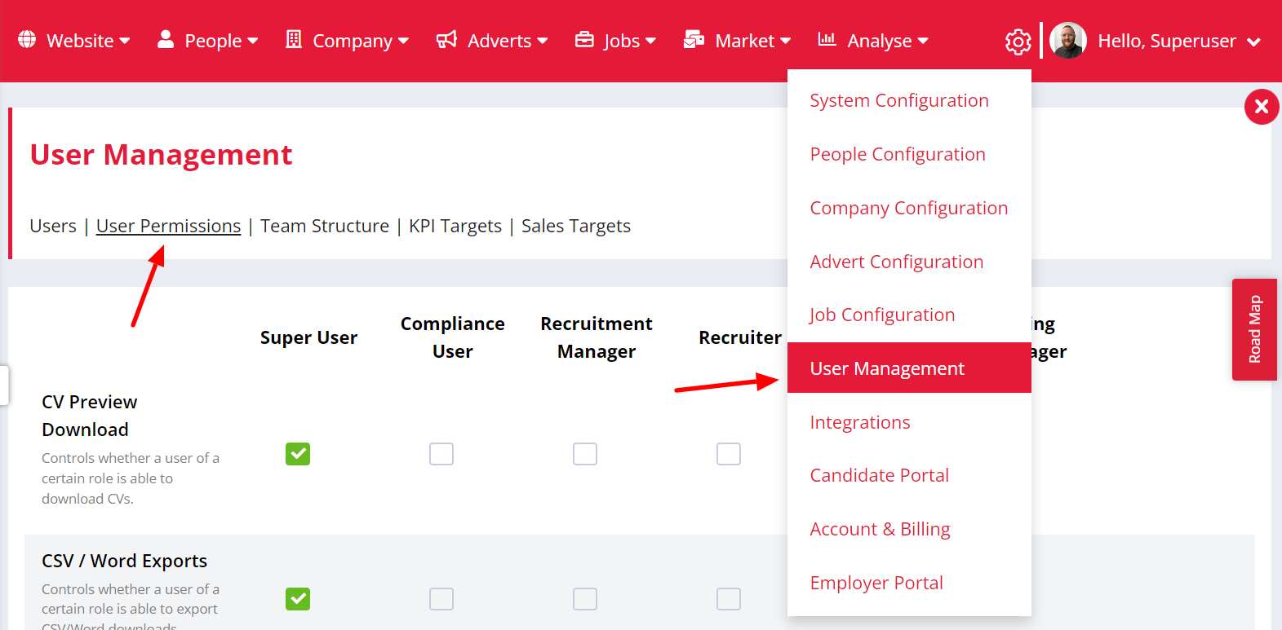The image size is (1282, 630).
Task: Switch to the Team Structure tab
Action: point(324,226)
